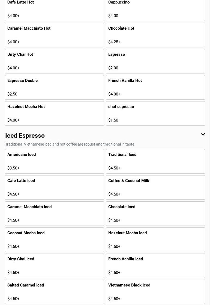Click the Espresso $2.00 item
210x305 pixels.
pos(155,61)
